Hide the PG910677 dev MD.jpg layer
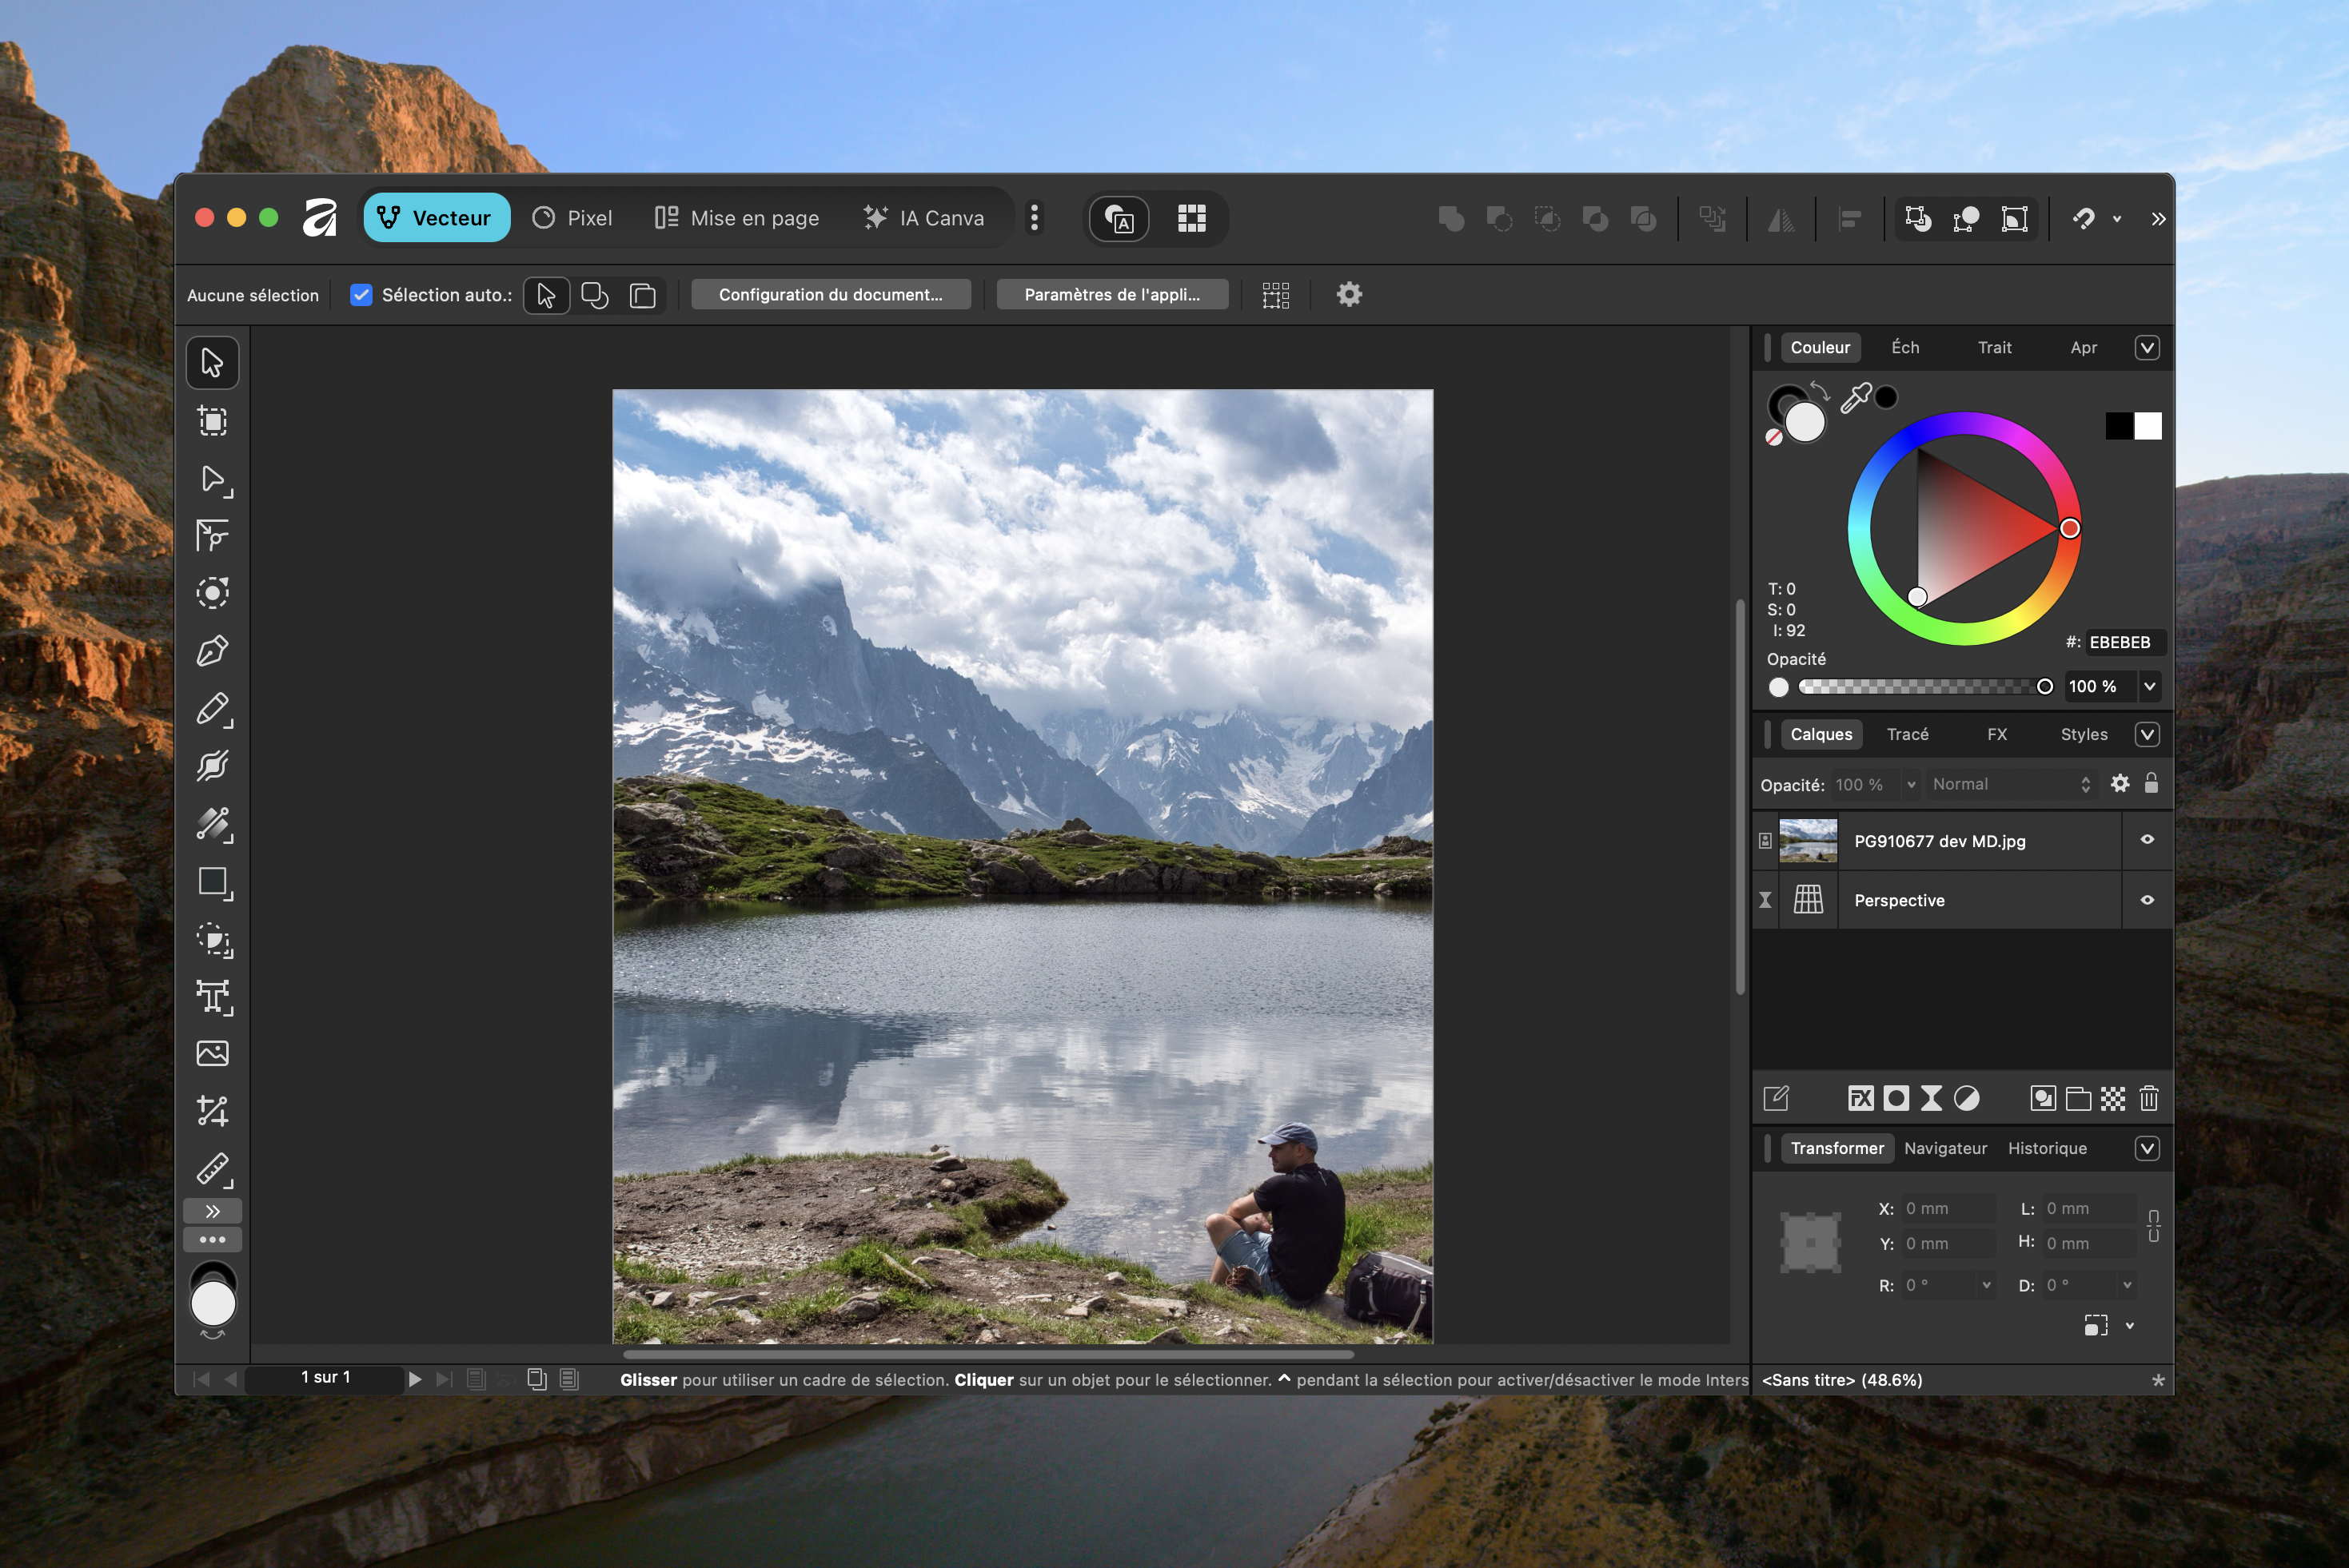 (2147, 841)
